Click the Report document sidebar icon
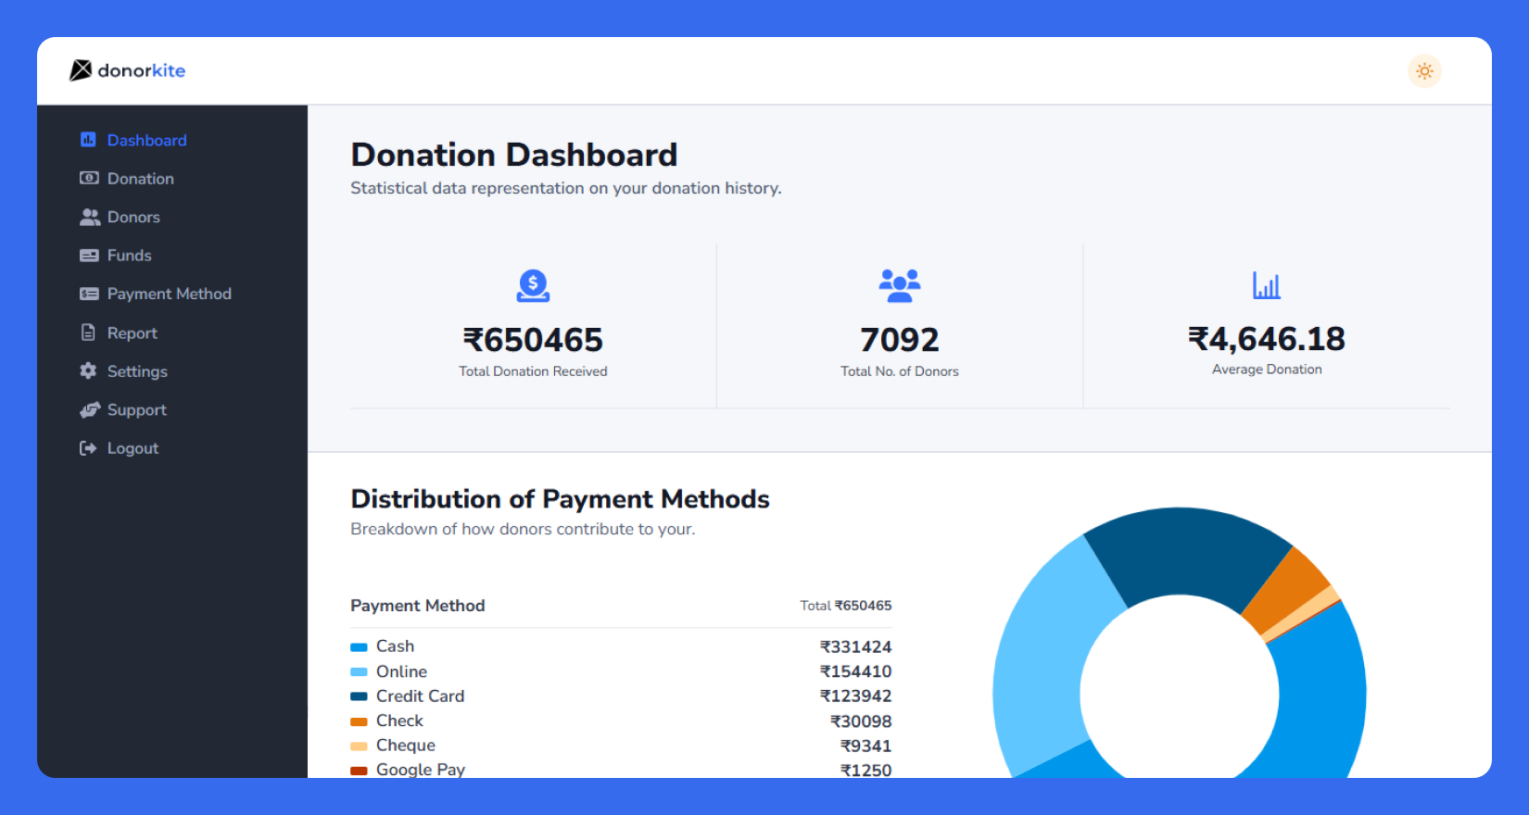The height and width of the screenshot is (815, 1529). tap(89, 332)
